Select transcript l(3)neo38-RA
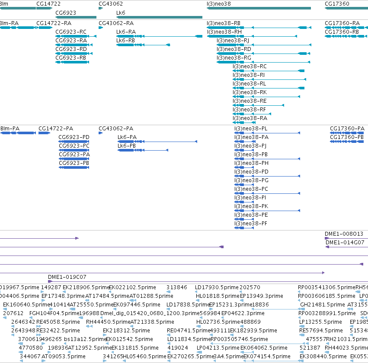The image size is (368, 363). [x=250, y=119]
